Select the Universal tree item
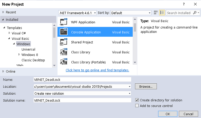Viewport: 201px width, 118px height. point(28,49)
